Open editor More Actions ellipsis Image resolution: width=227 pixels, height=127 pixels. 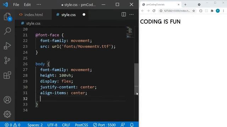pyautogui.click(x=132, y=14)
